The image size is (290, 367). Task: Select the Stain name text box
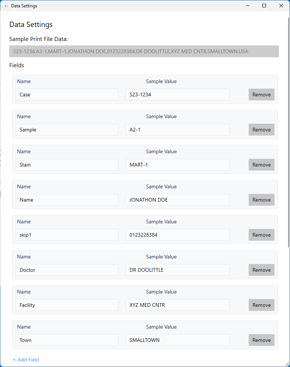click(67, 165)
